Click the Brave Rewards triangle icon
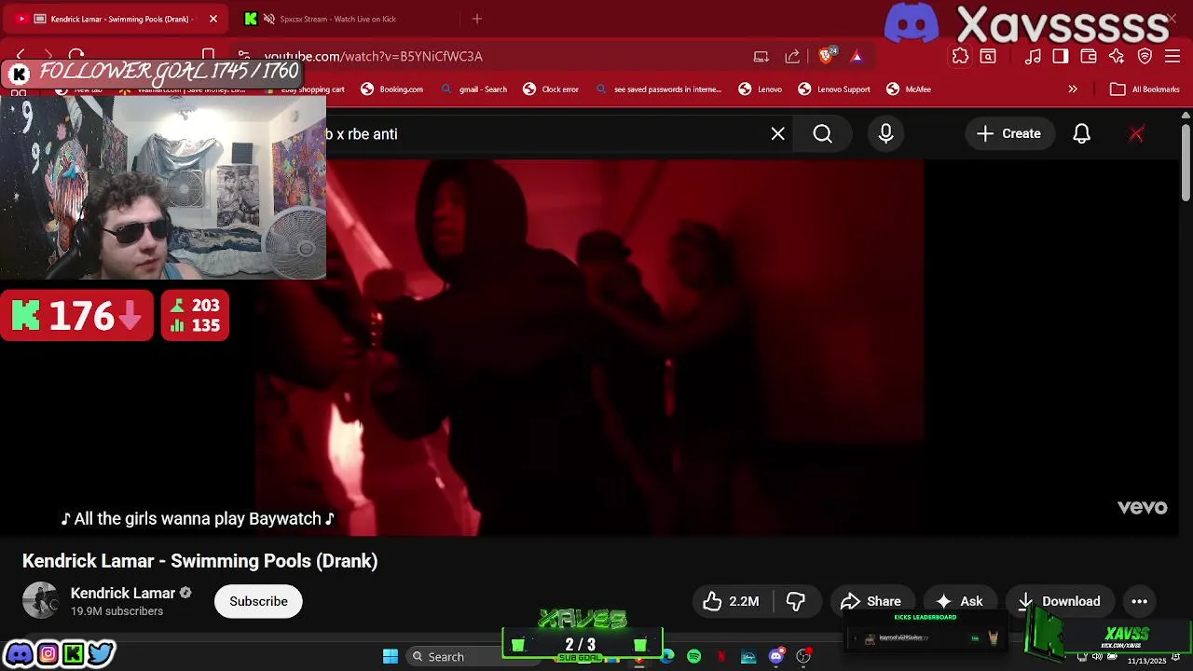This screenshot has height=671, width=1193. coord(857,56)
